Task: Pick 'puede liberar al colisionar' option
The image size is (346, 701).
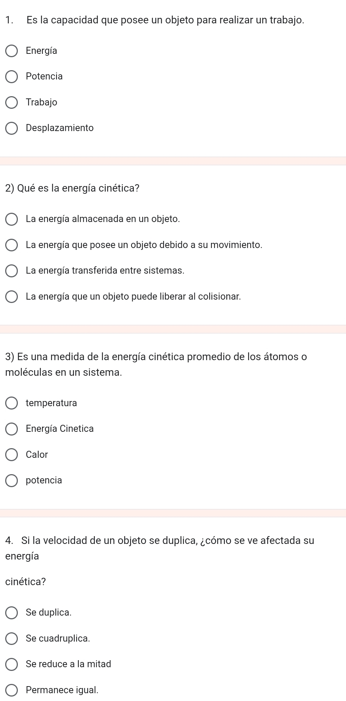Action: [12, 297]
